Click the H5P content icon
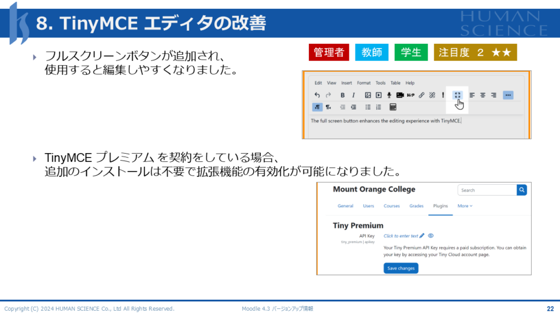 coord(411,95)
